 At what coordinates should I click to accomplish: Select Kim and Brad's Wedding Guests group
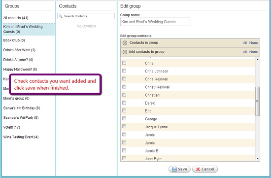pos(29,29)
